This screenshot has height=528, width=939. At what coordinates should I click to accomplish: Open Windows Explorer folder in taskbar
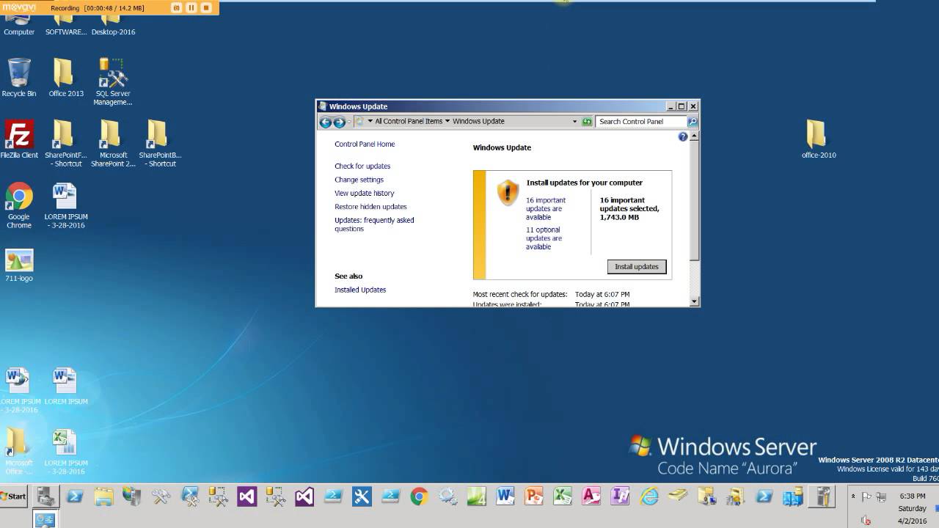tap(103, 496)
